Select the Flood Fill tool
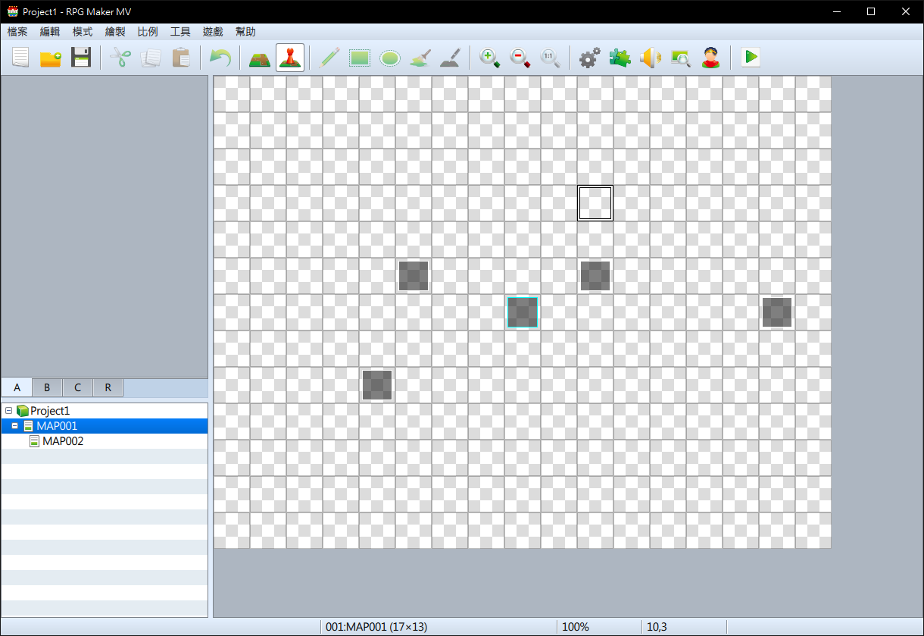 420,58
